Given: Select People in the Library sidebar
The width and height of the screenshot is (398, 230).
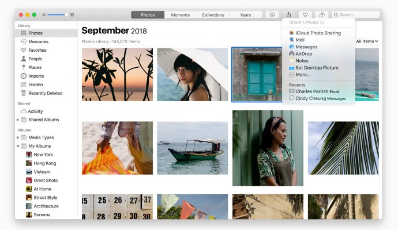Looking at the screenshot, I should (x=35, y=59).
